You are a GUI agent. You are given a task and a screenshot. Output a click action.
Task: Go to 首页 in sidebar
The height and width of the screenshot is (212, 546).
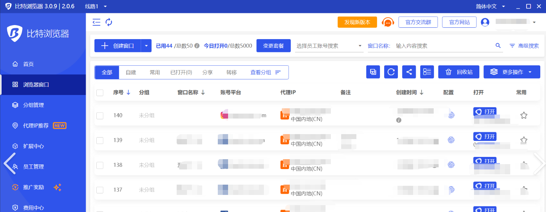click(x=43, y=64)
